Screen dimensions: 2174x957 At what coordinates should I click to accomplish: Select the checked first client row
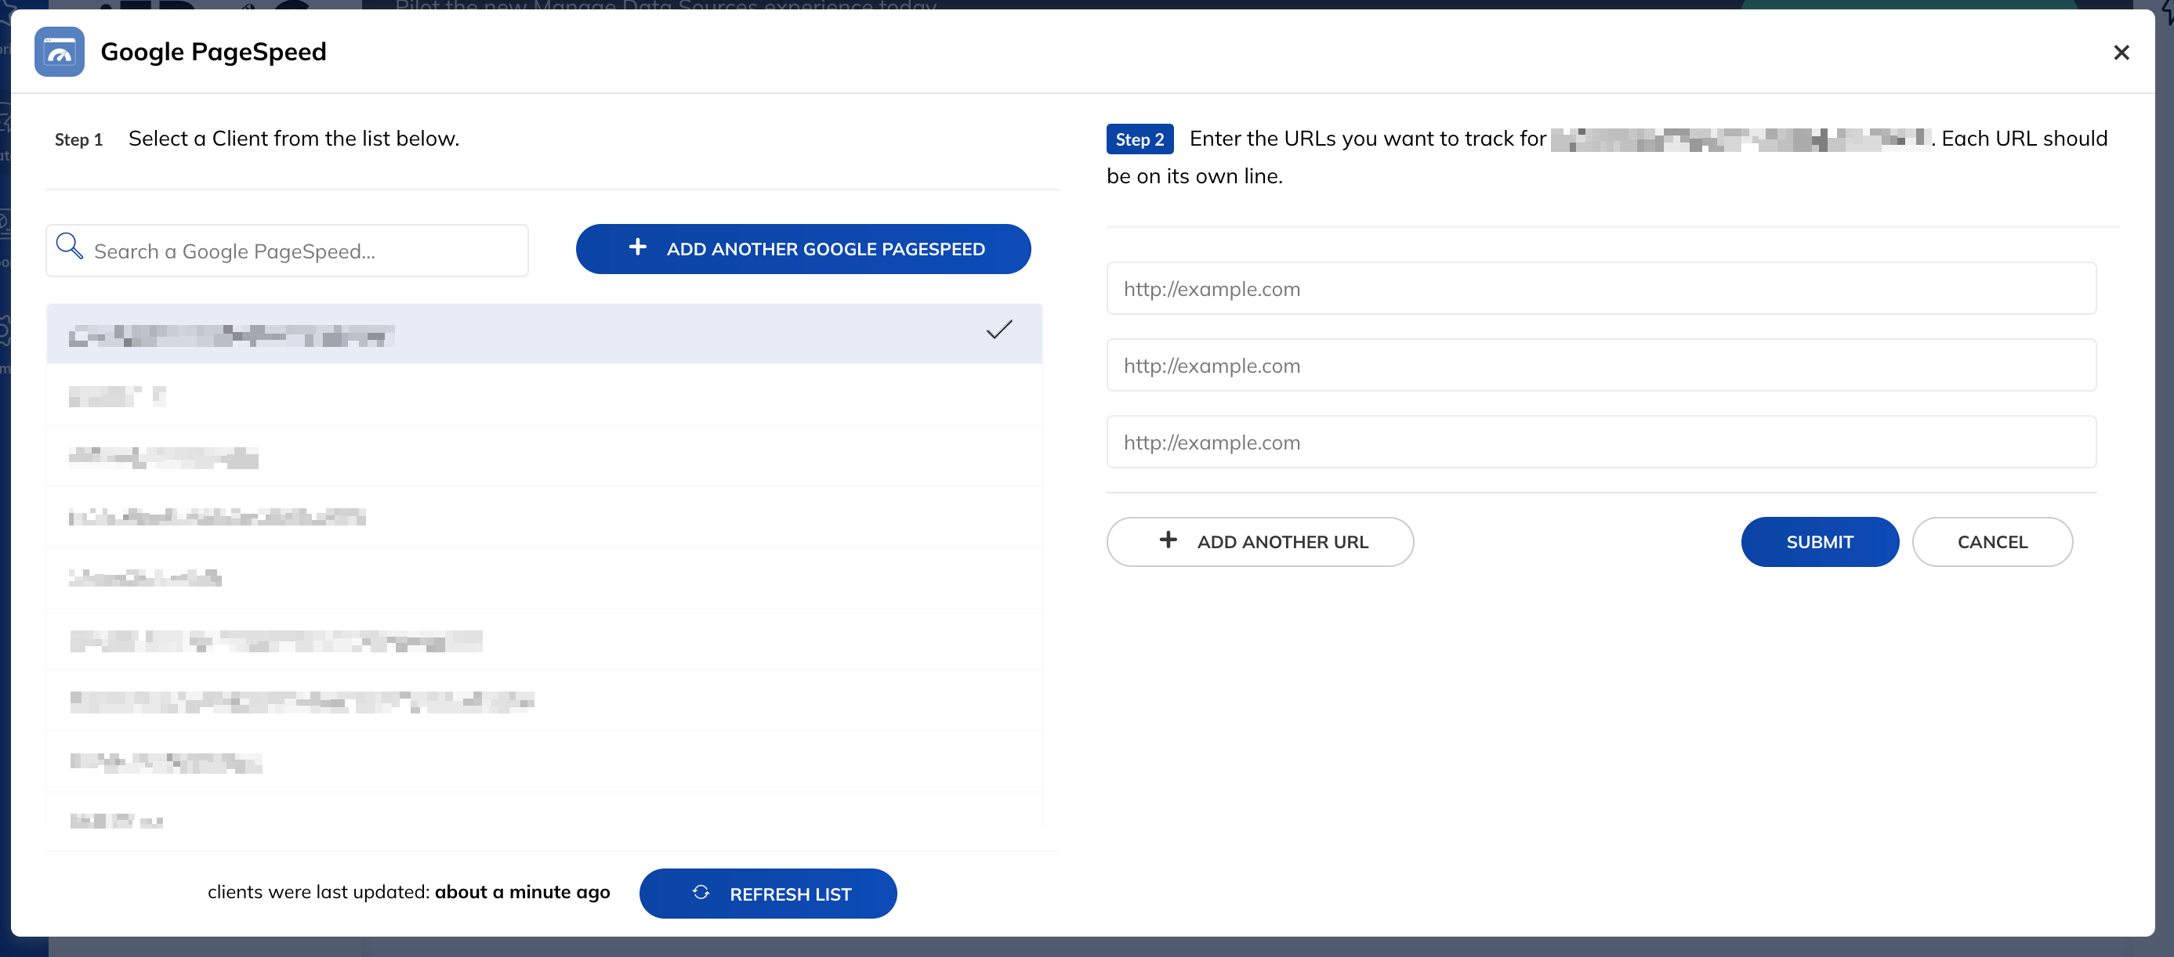pos(545,334)
